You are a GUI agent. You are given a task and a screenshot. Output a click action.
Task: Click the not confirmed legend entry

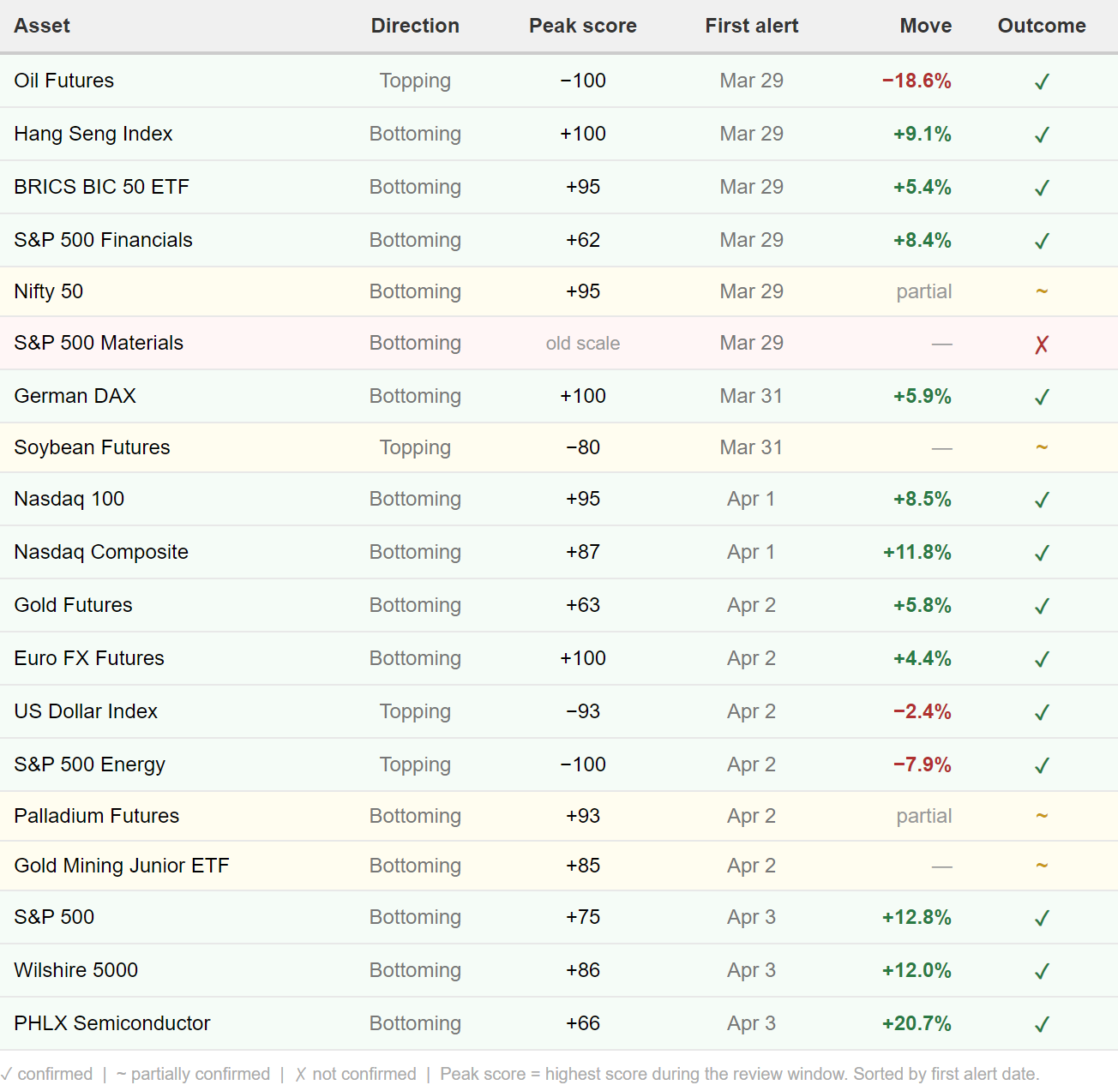coord(356,1074)
